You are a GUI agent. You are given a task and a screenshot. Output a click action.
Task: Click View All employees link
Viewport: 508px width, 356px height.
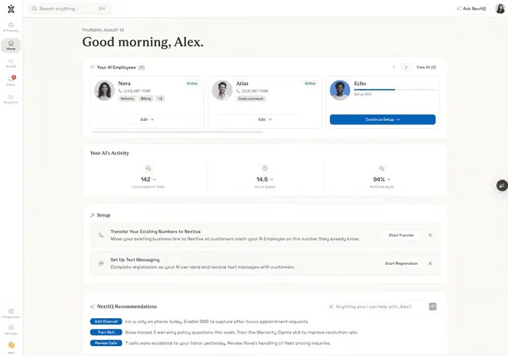(426, 67)
